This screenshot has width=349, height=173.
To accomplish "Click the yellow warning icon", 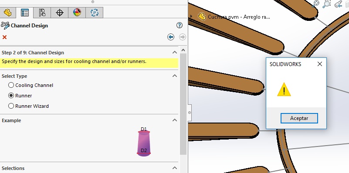I will (x=284, y=89).
